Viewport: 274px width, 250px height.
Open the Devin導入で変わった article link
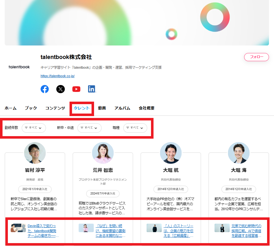click(x=43, y=231)
